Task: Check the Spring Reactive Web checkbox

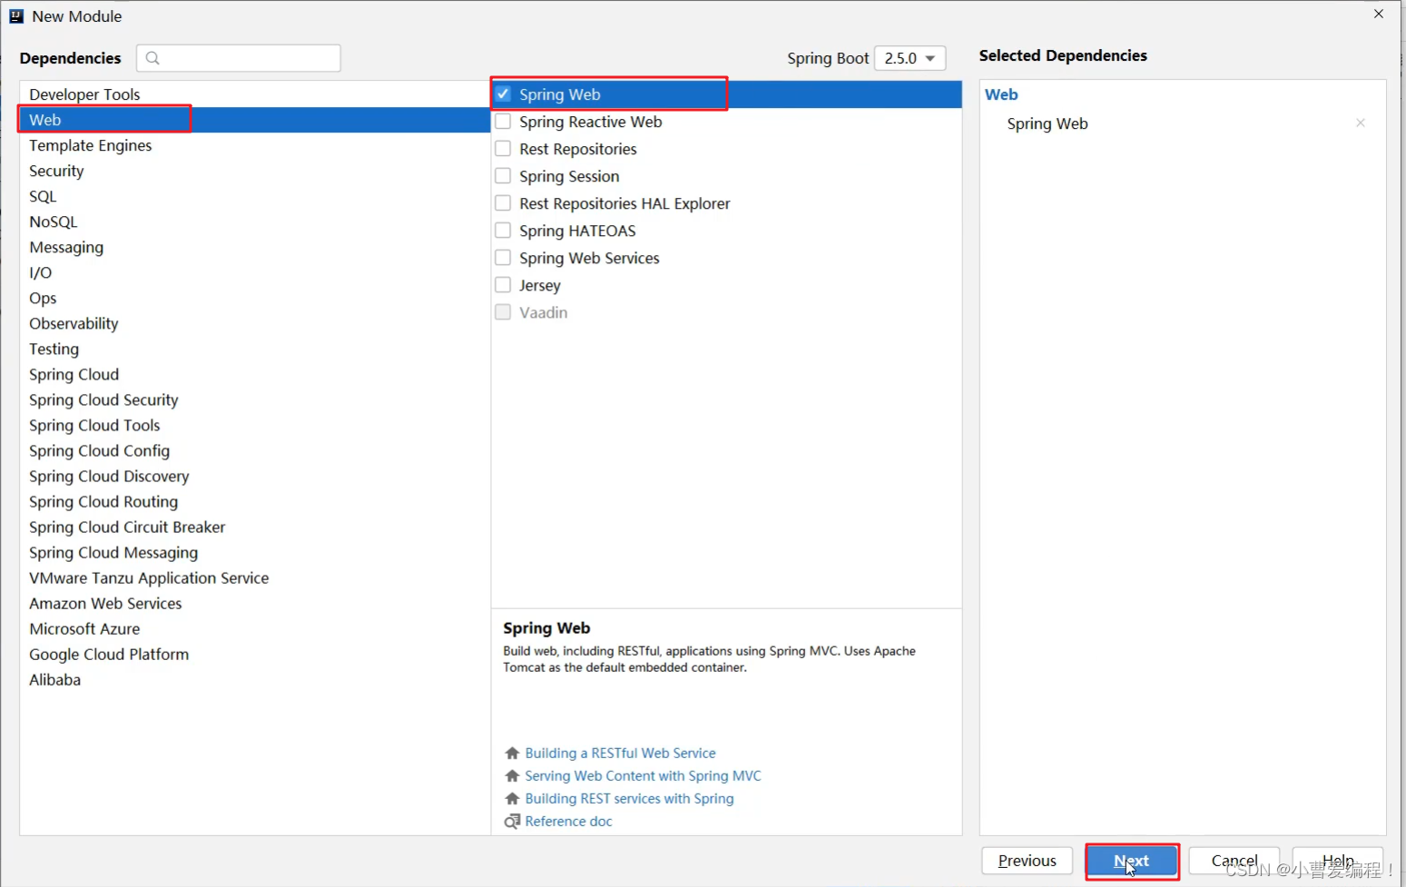Action: [x=503, y=121]
